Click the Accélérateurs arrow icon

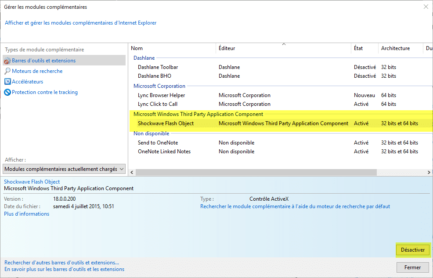click(7, 81)
